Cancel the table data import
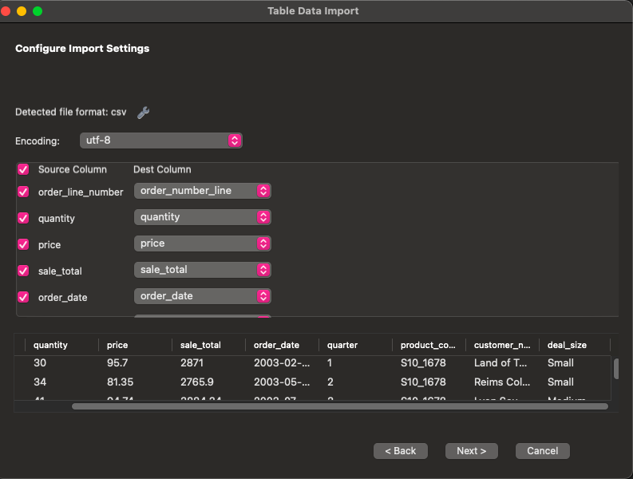This screenshot has height=479, width=633. pos(542,451)
